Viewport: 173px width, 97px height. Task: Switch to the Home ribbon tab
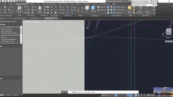point(4,4)
